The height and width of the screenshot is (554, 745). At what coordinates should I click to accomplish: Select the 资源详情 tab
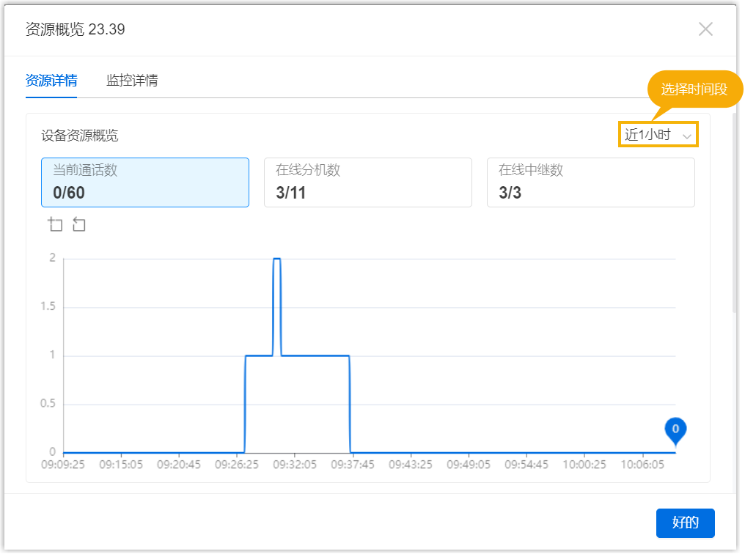[x=51, y=81]
